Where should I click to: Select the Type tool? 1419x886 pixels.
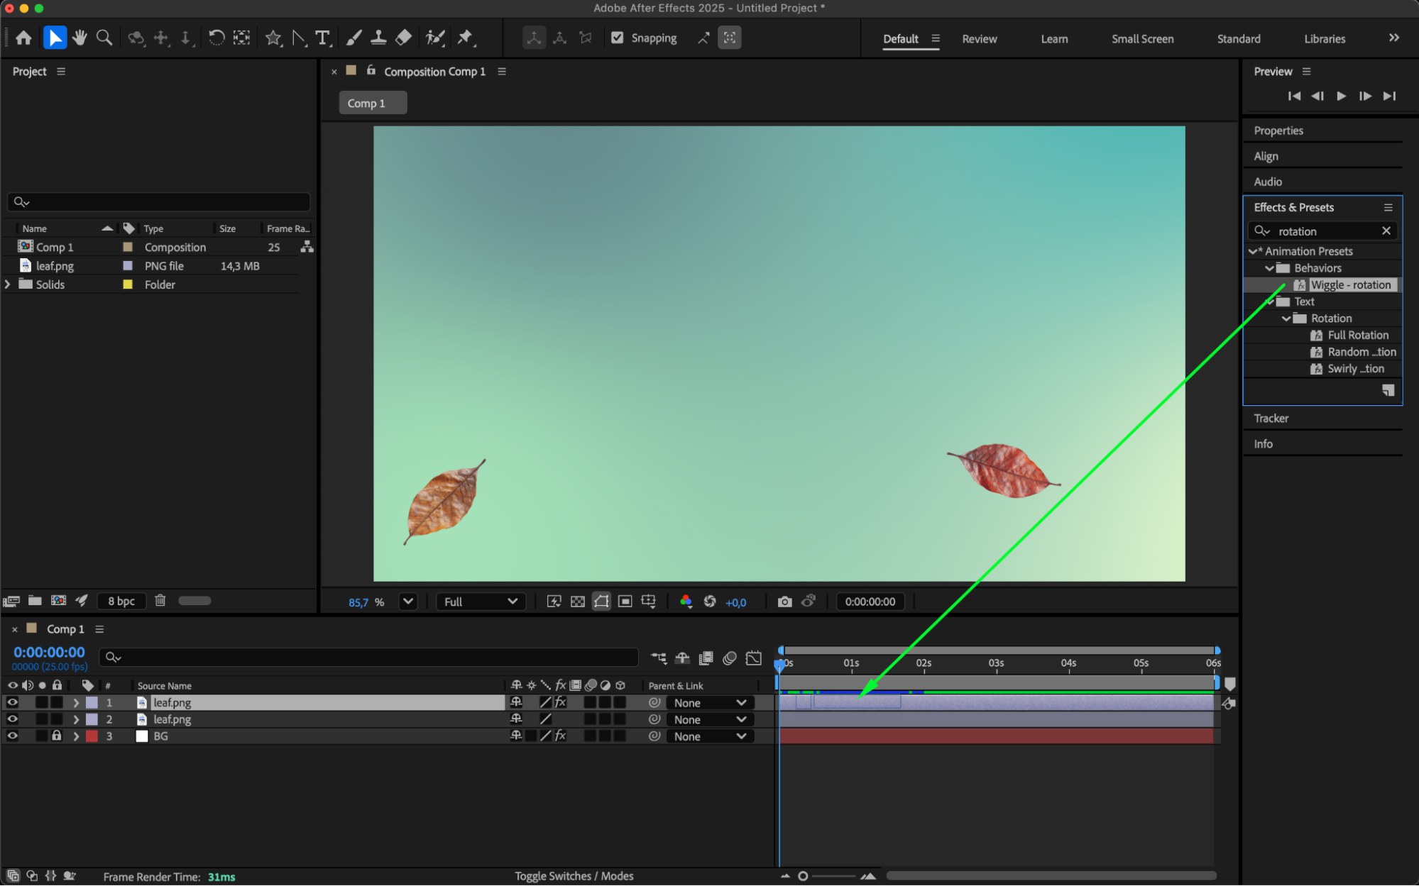[x=323, y=38]
